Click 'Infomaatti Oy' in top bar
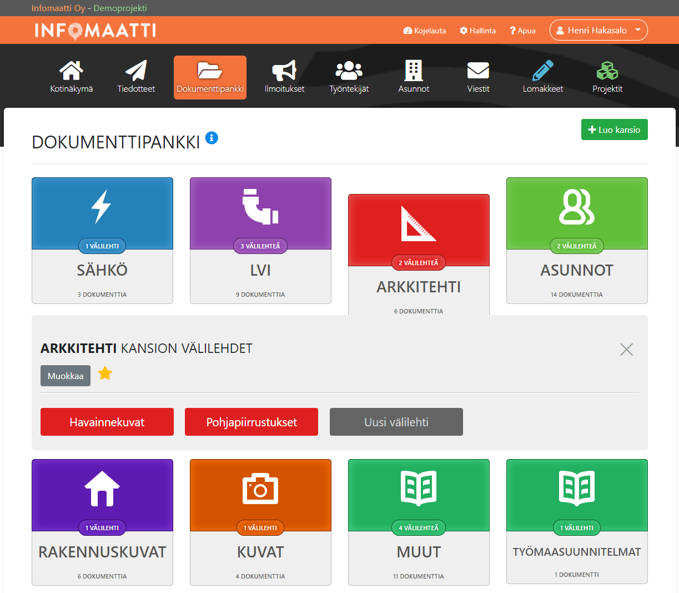 coord(58,8)
